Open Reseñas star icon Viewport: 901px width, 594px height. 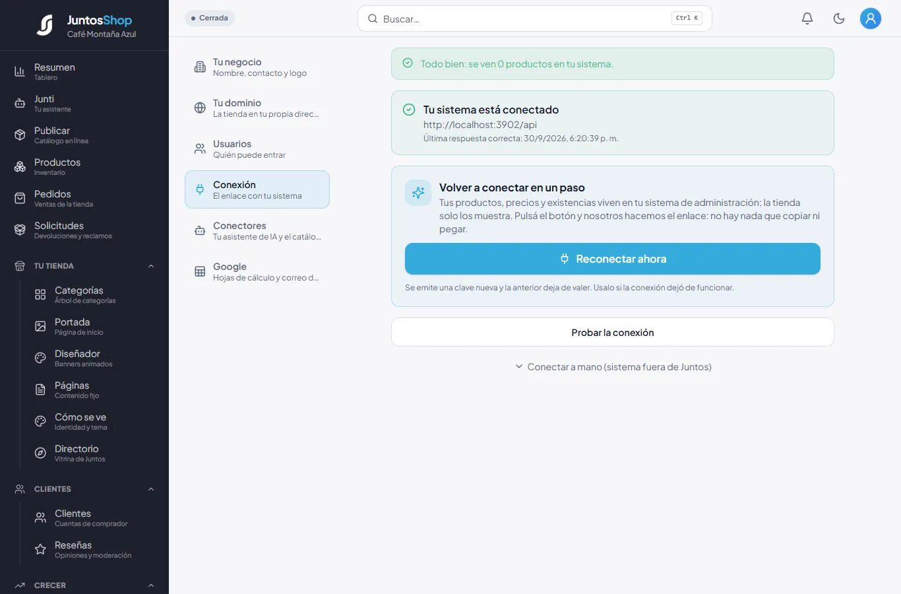click(40, 549)
